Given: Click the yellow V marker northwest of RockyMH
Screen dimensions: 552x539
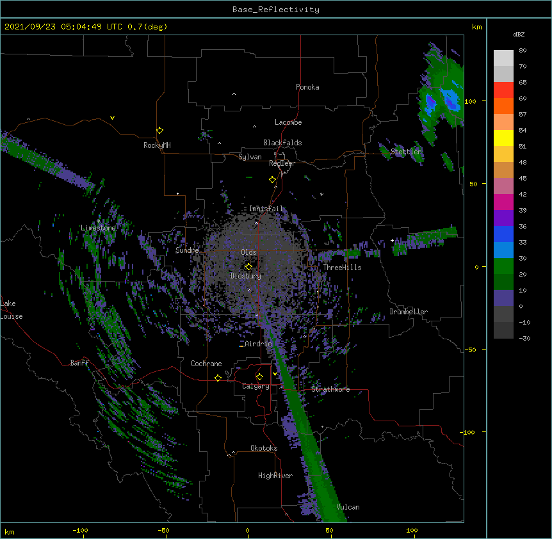Looking at the screenshot, I should pos(112,118).
